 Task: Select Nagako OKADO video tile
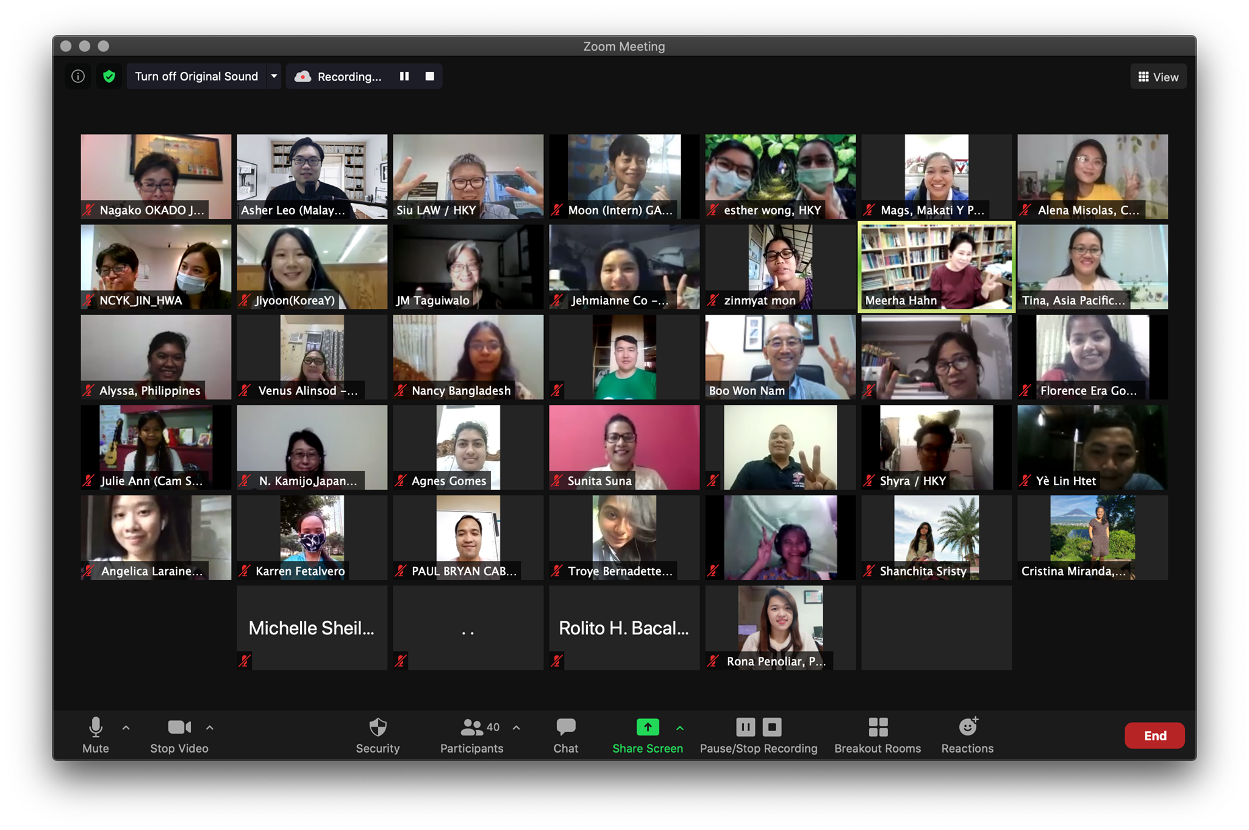(x=156, y=176)
